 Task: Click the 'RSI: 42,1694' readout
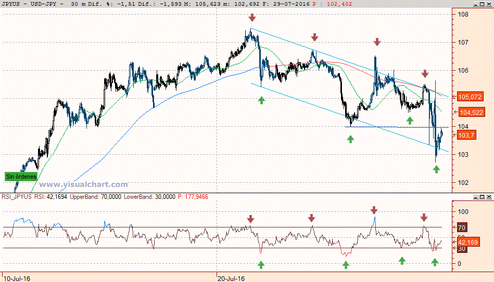pyautogui.click(x=50, y=197)
